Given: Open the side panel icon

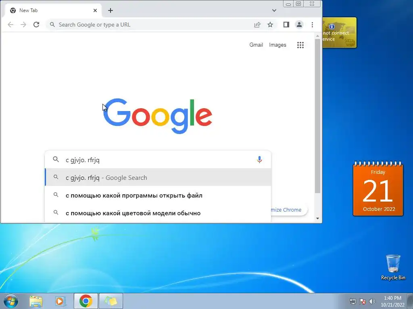Looking at the screenshot, I should click(286, 25).
